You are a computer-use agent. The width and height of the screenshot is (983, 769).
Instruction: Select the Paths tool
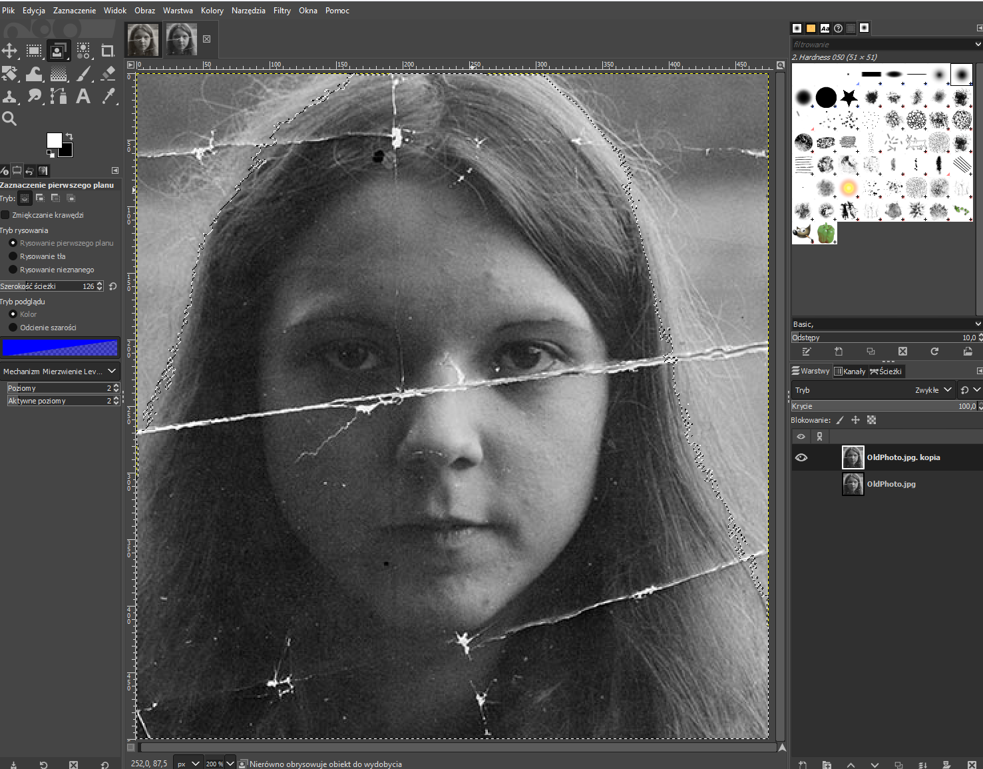pos(59,97)
